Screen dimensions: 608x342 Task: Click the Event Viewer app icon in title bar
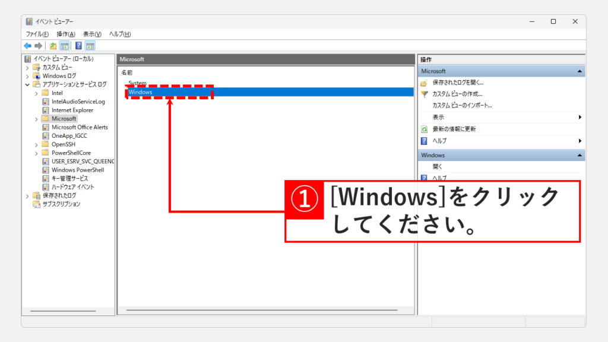(29, 21)
